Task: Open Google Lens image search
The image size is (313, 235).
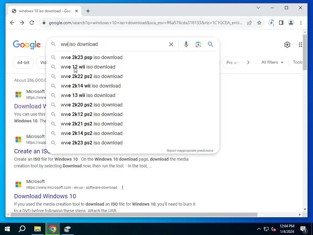Action: pos(198,44)
